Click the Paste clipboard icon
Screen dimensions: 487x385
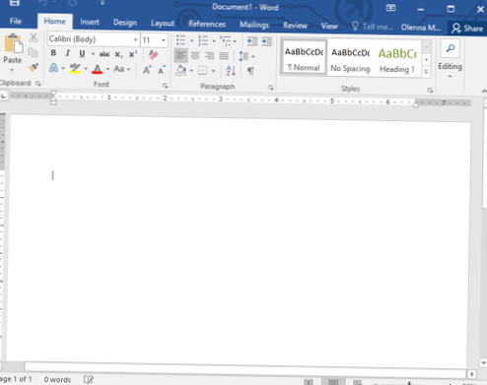[x=13, y=43]
